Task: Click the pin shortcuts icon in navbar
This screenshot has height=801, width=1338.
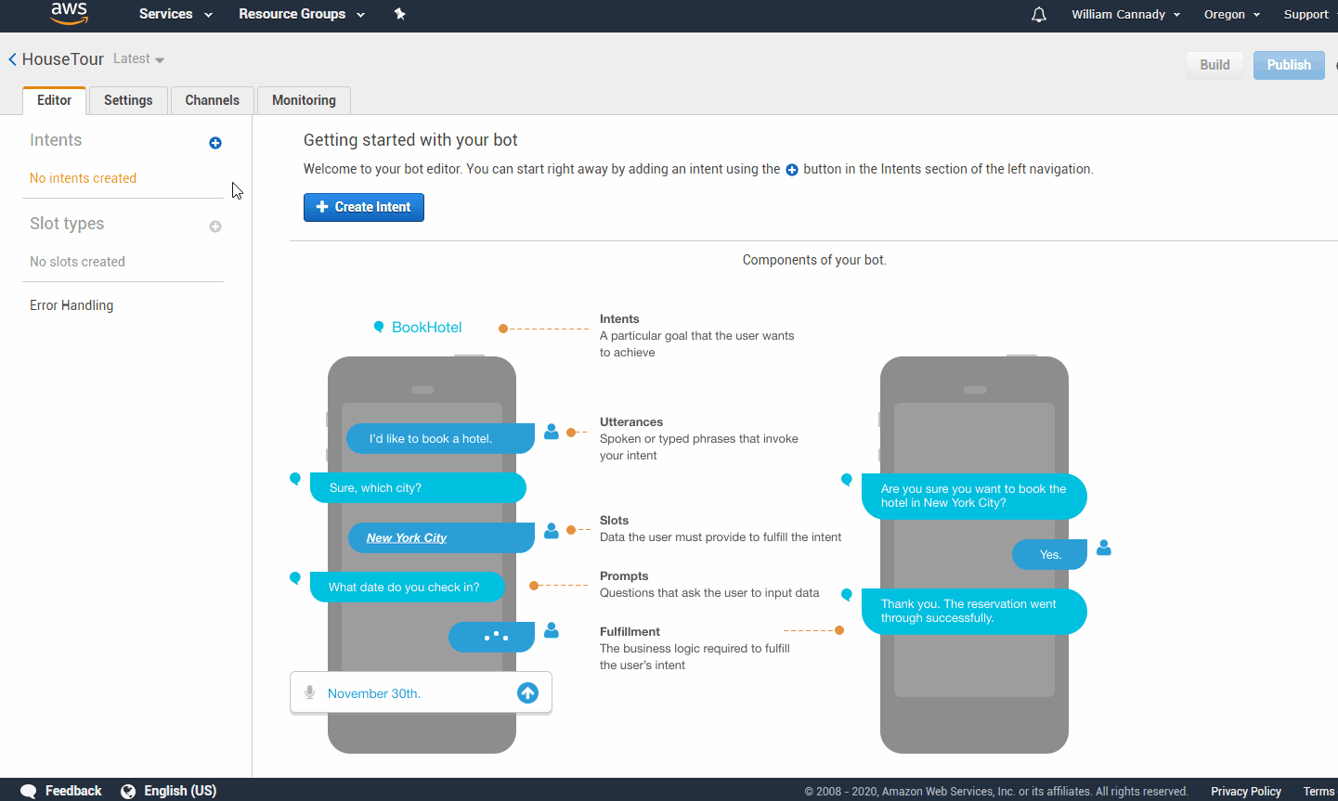Action: 400,14
